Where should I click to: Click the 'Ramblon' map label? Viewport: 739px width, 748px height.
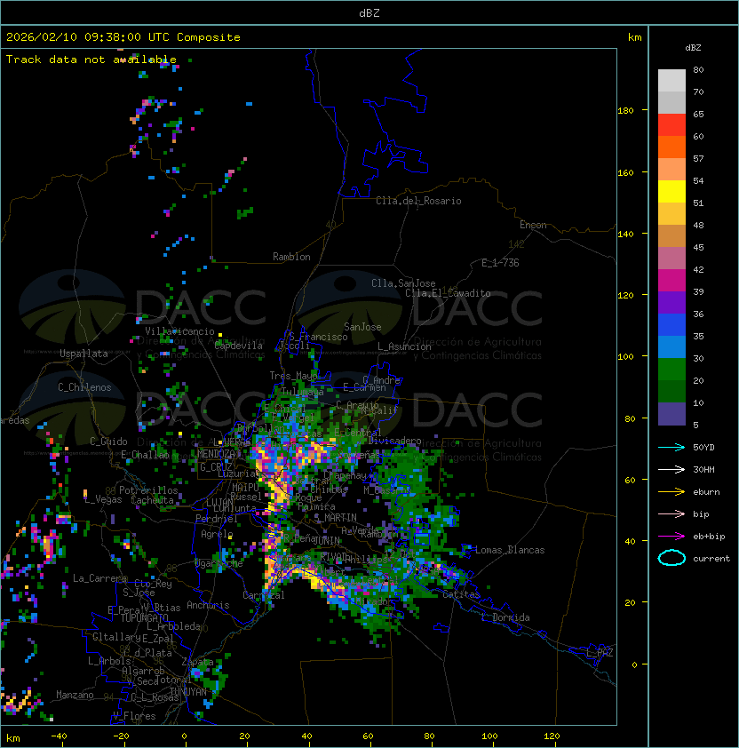pyautogui.click(x=291, y=257)
